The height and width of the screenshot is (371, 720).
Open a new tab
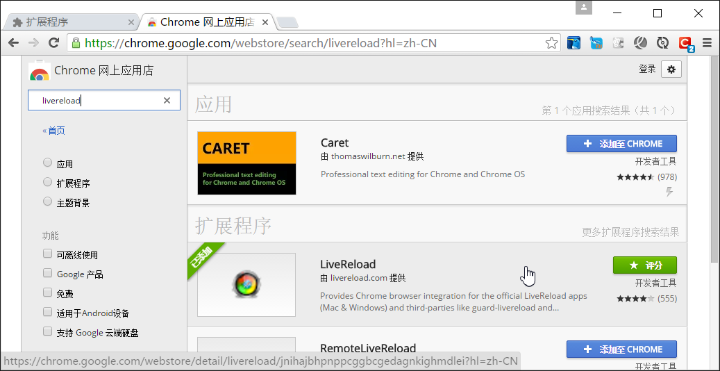288,22
